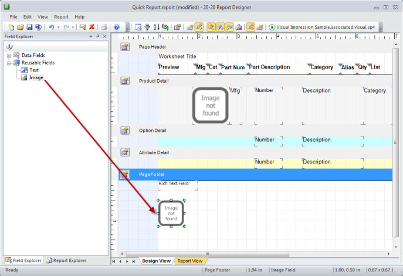Screen dimensions: 403x276
Task: Select the Page Footer section bar
Action: pyautogui.click(x=258, y=175)
